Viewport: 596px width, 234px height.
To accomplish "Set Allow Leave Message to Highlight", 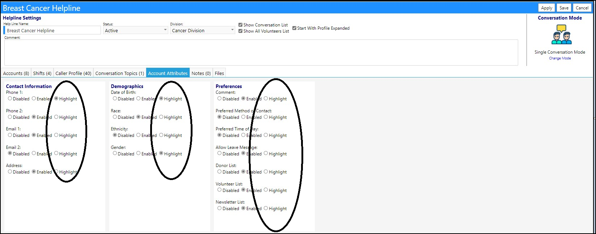I will click(x=266, y=154).
